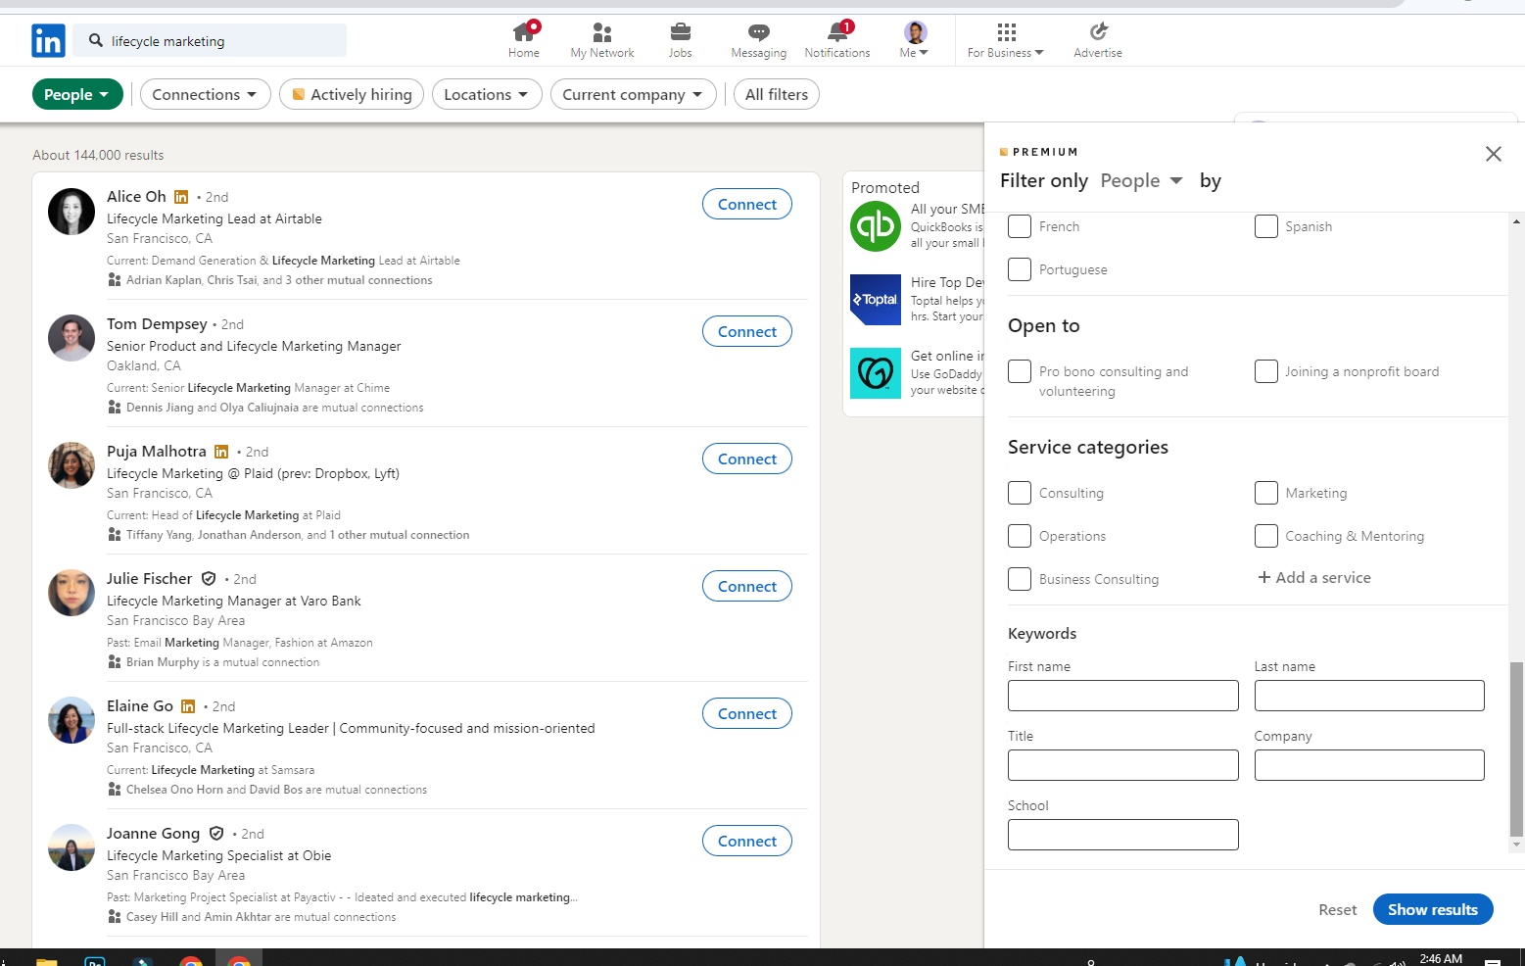This screenshot has height=966, width=1525.
Task: Connect with Tom Dempsey
Action: tap(747, 331)
